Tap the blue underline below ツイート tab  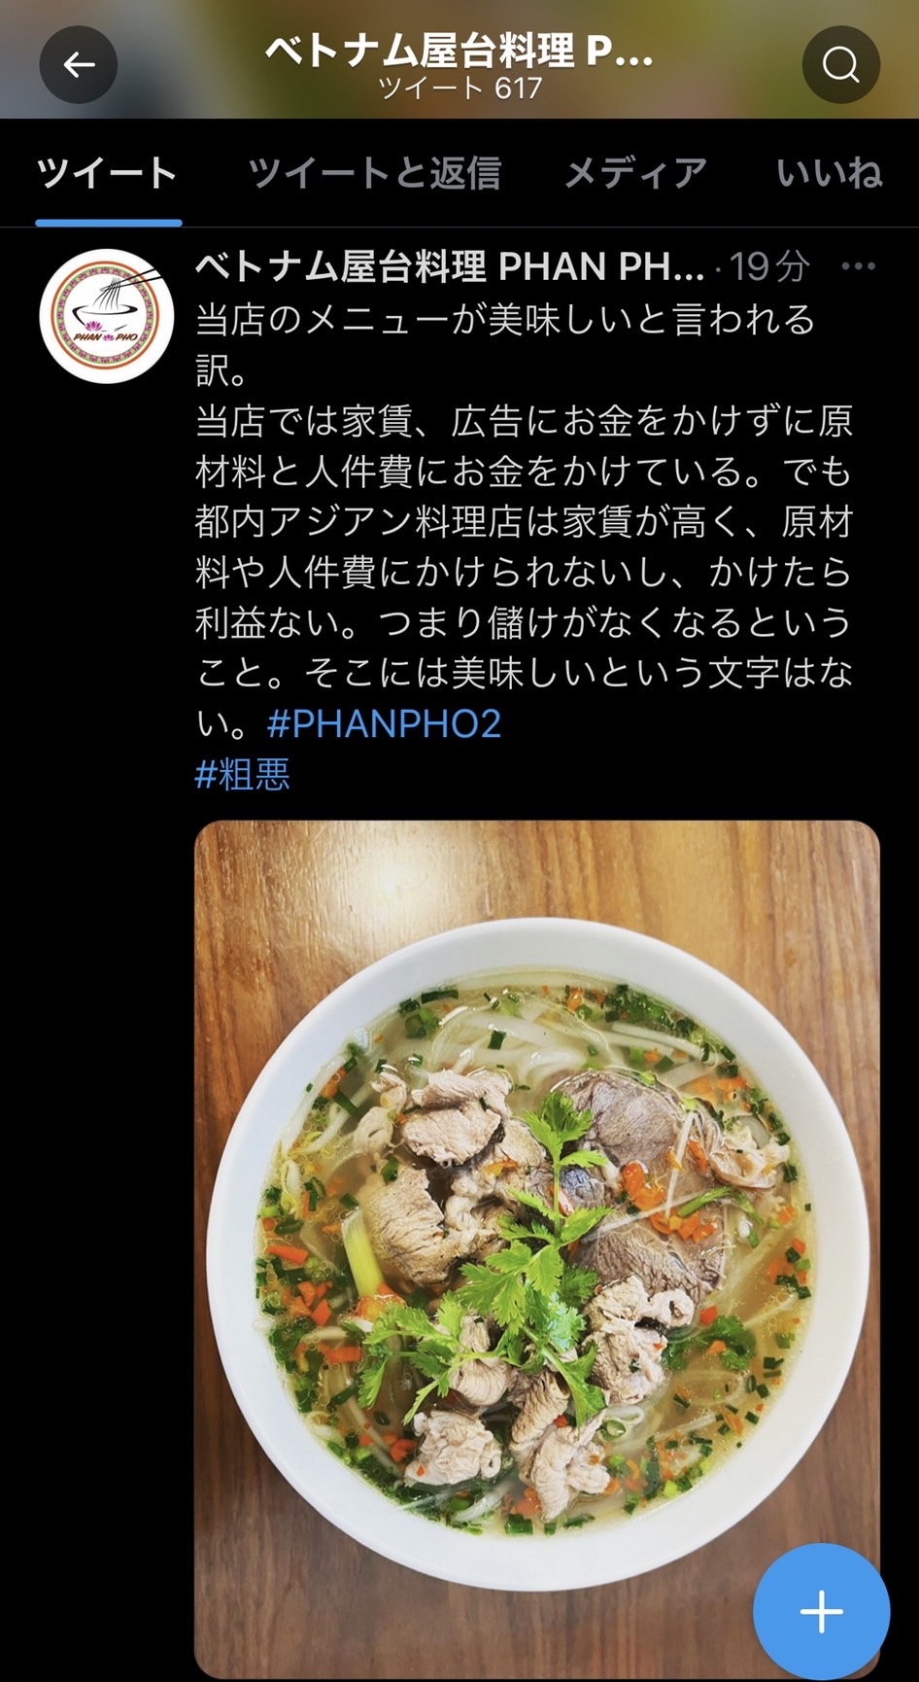109,223
